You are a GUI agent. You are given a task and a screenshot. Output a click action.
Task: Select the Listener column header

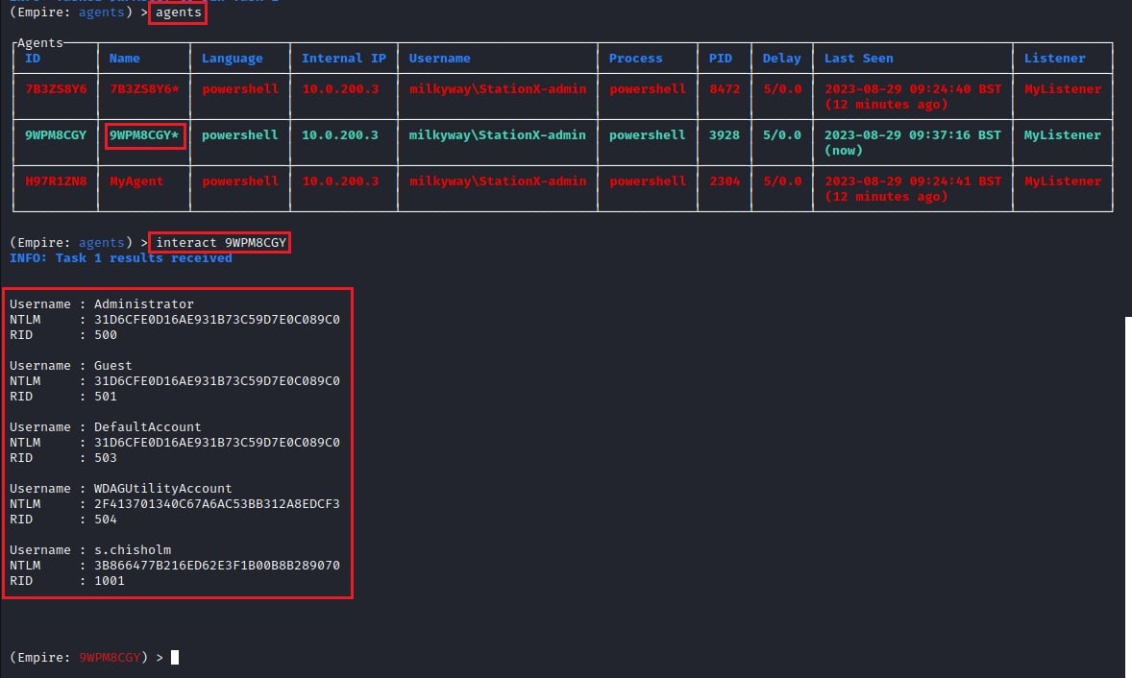pos(1054,59)
